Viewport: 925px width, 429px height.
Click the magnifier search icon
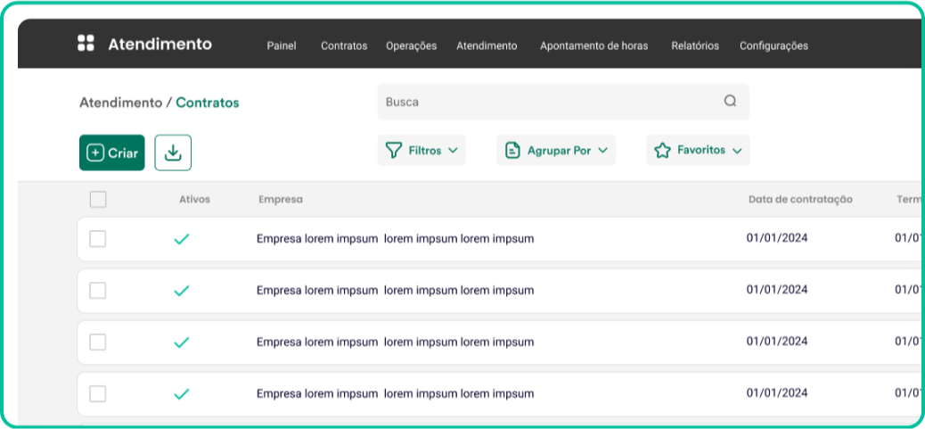click(x=730, y=102)
